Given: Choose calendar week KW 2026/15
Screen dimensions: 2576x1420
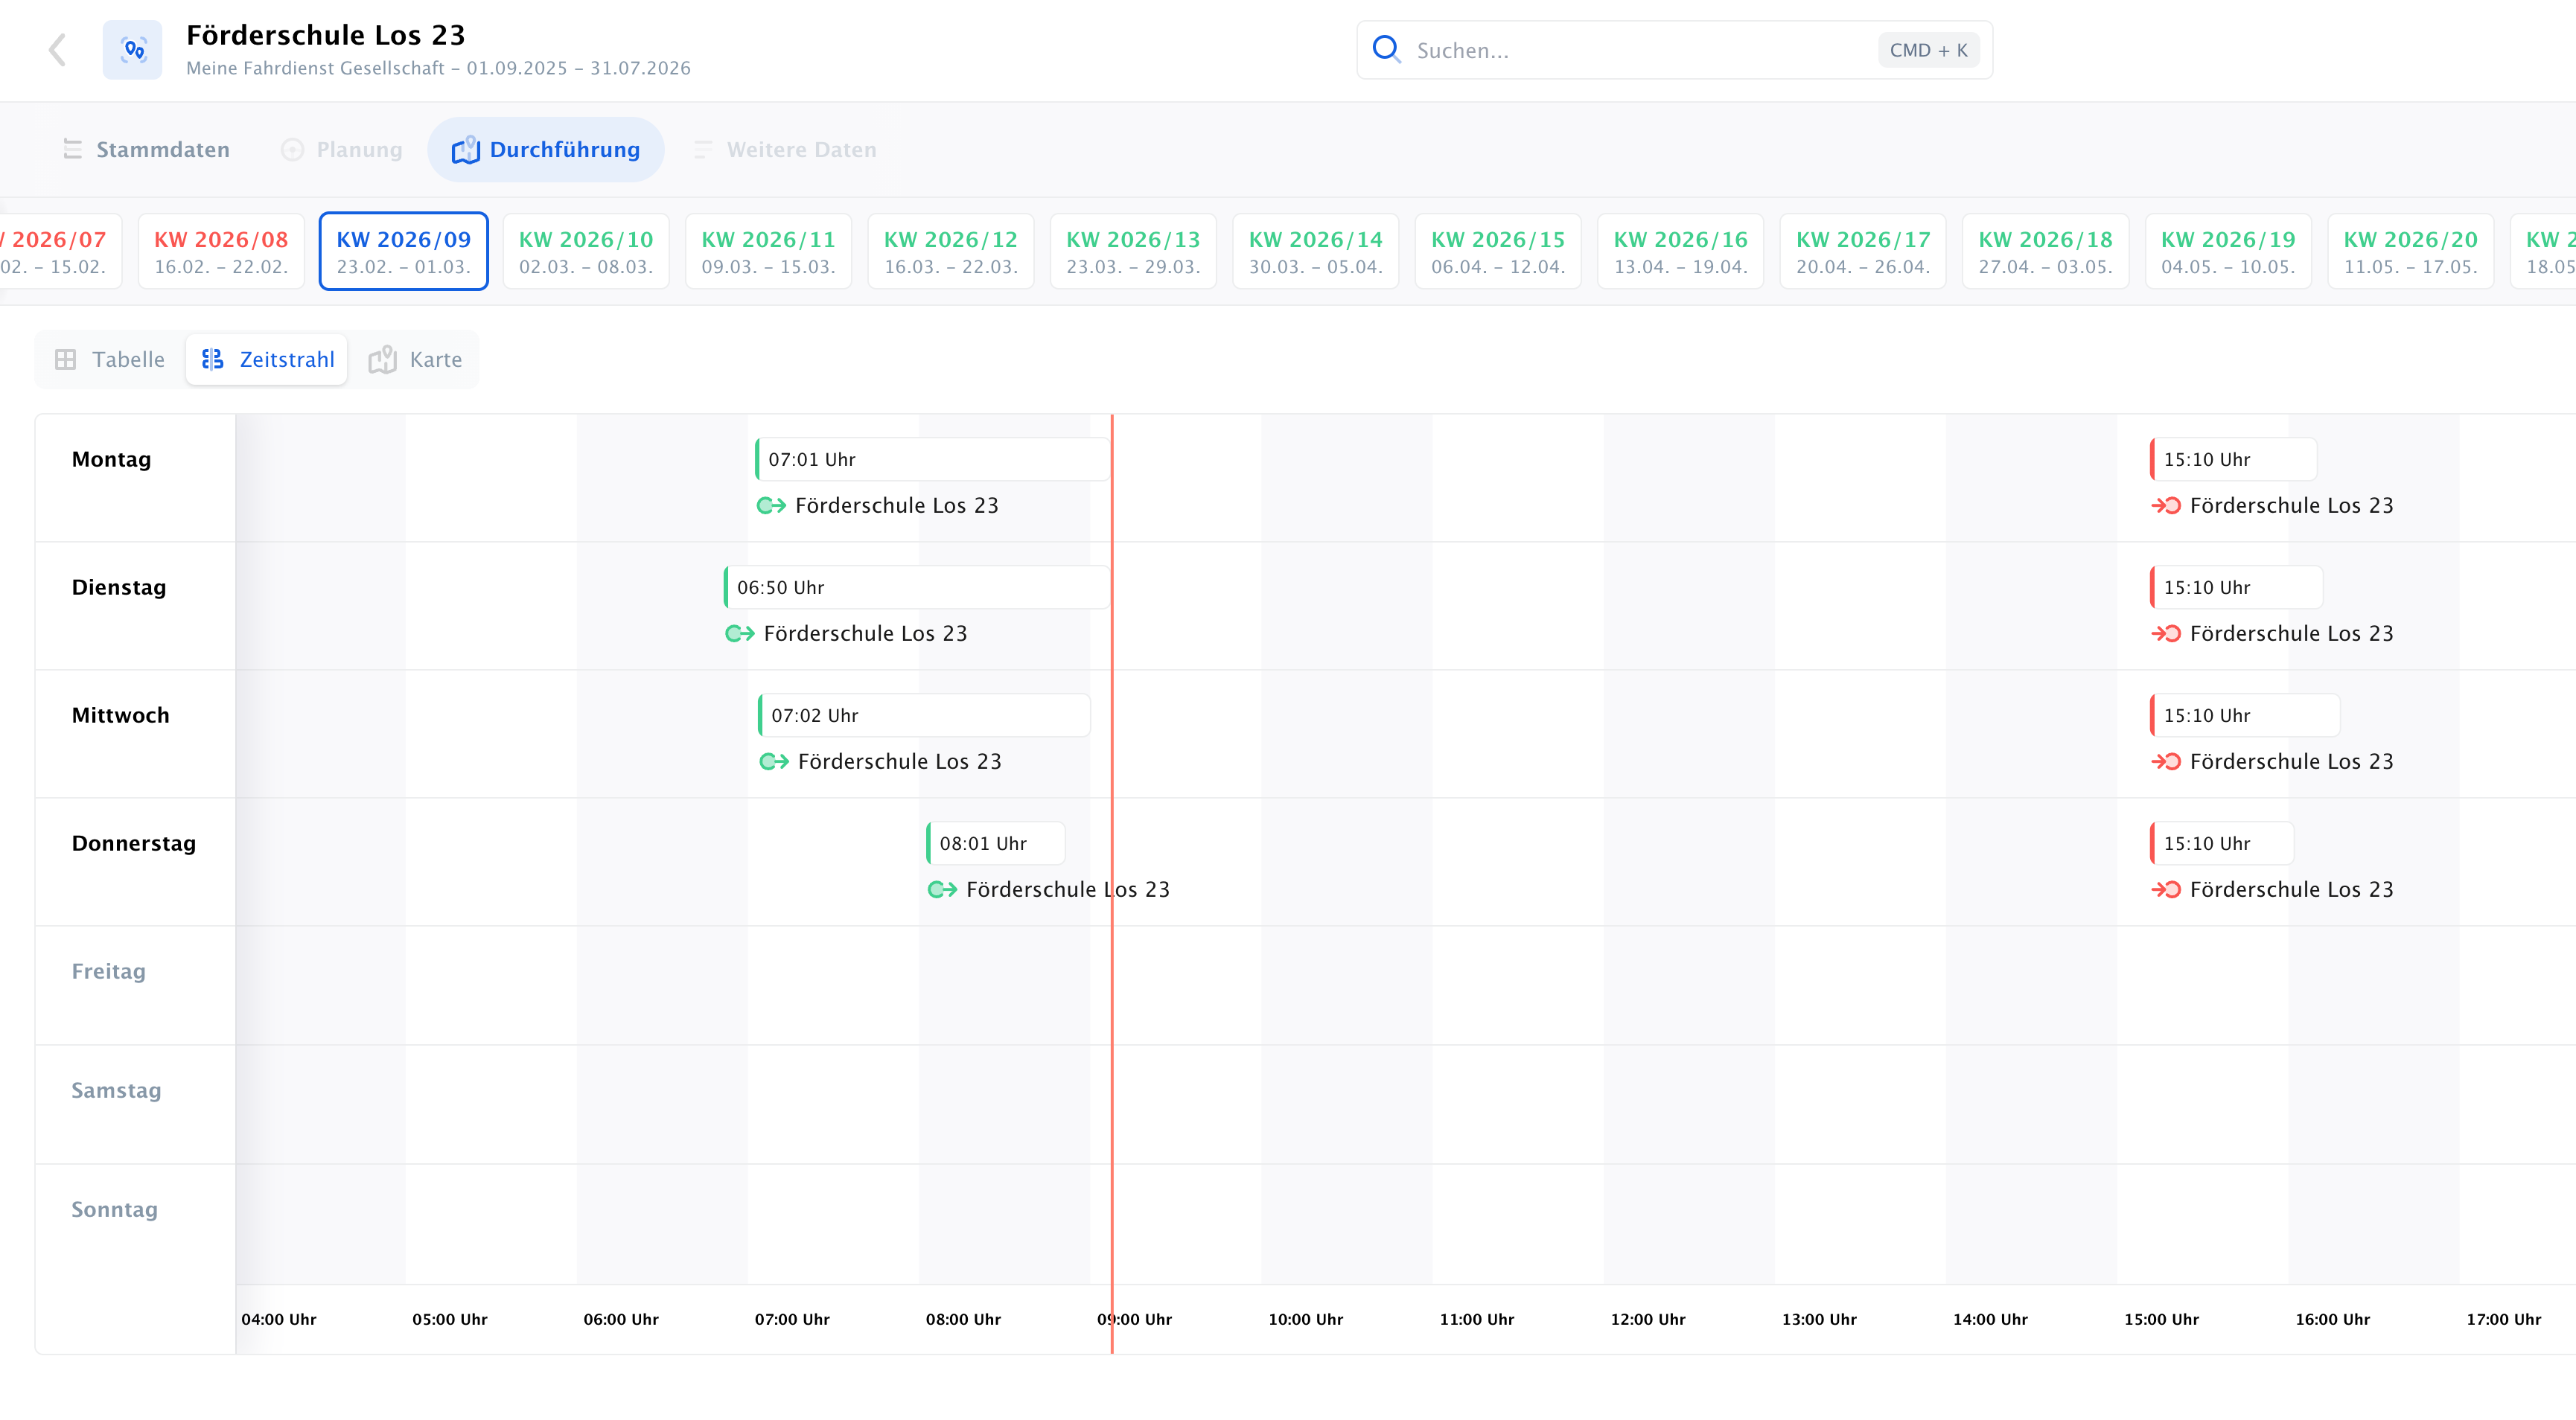Looking at the screenshot, I should coord(1498,251).
